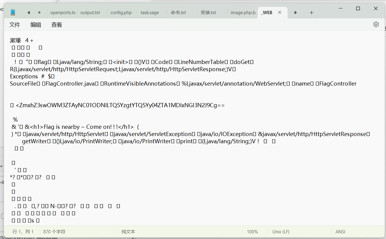
Task: Activate the image.php.bak tab
Action: coord(243,13)
